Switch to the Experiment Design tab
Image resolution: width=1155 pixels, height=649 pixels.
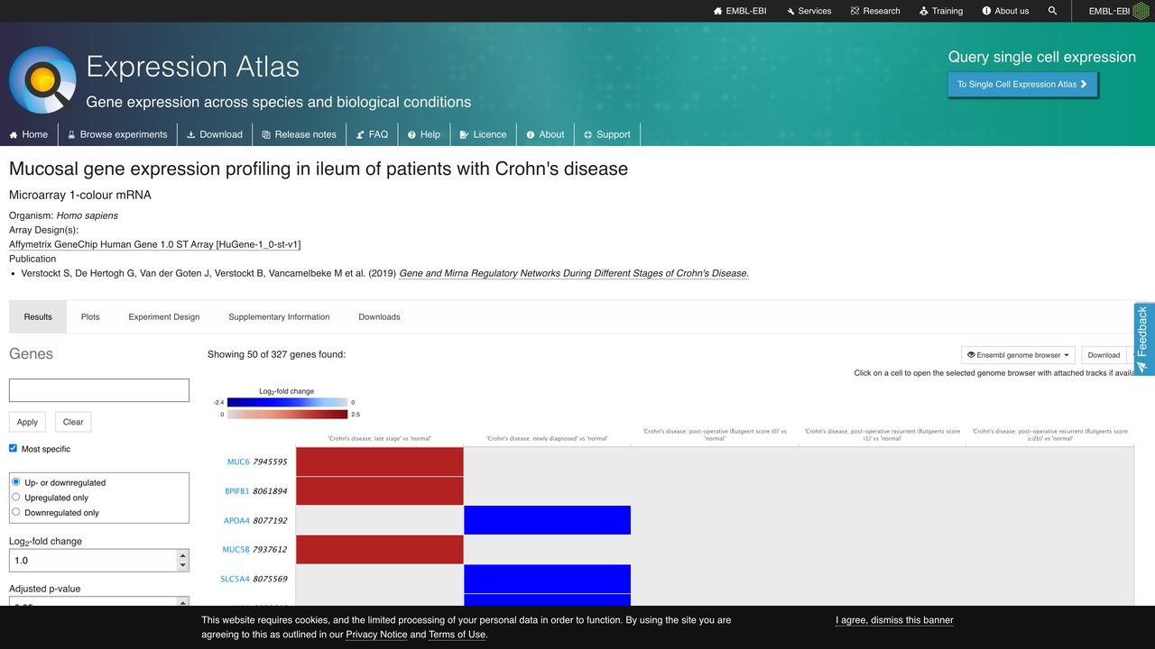[x=164, y=317]
